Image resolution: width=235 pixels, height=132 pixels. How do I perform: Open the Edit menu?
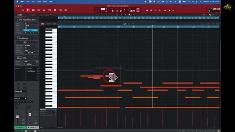pos(33,1)
